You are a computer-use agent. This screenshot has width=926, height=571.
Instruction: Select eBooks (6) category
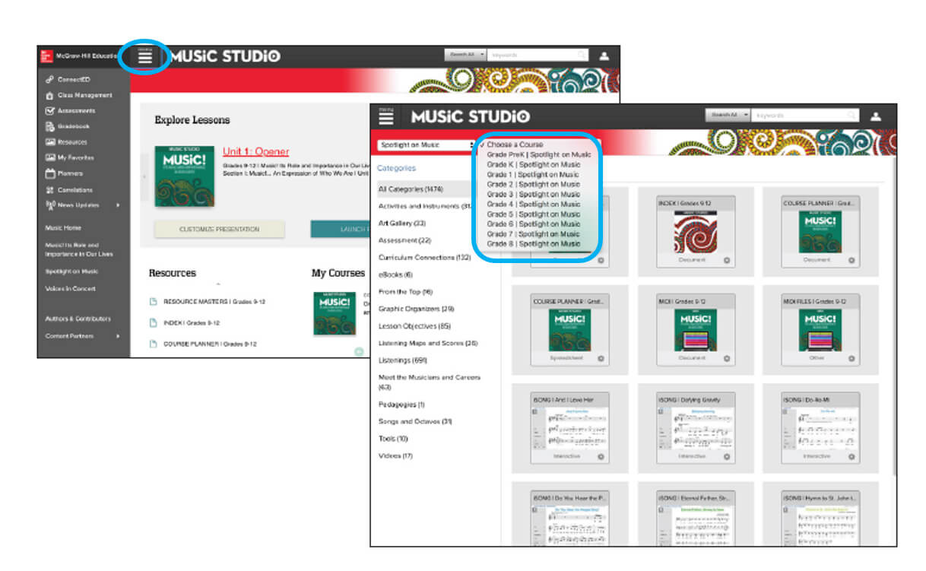click(x=395, y=274)
